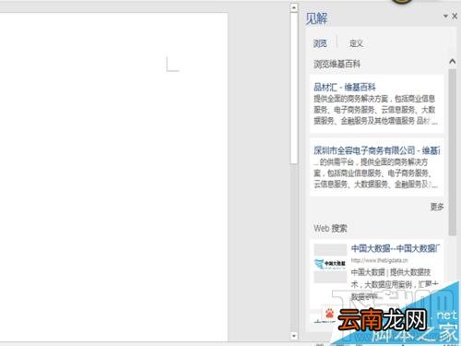Open the 见解 pane options dropdown arrow
Viewport: 461px width, 346px height.
tap(445, 16)
